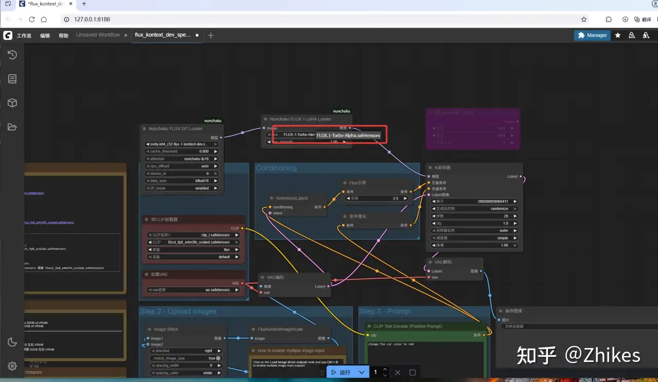Add a new workflow tab
This screenshot has width=658, height=382.
tap(211, 35)
